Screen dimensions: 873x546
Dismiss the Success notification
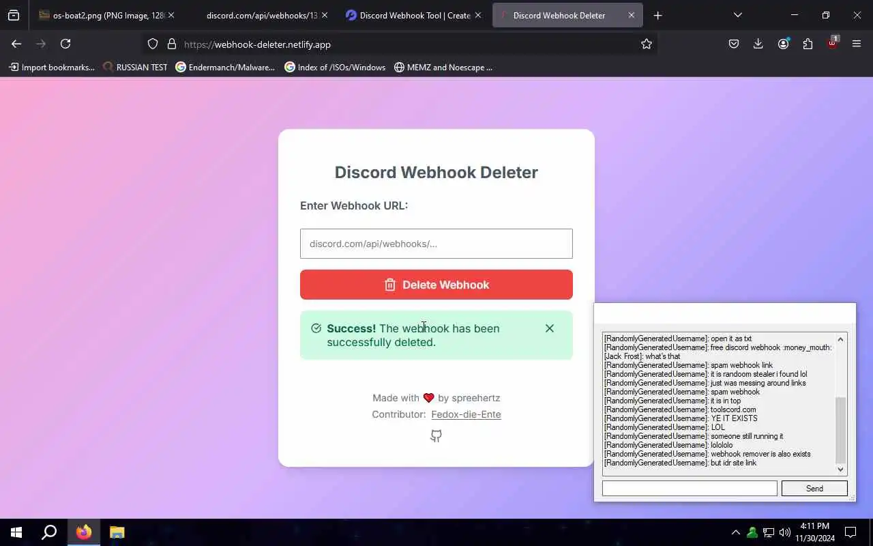coord(550,328)
